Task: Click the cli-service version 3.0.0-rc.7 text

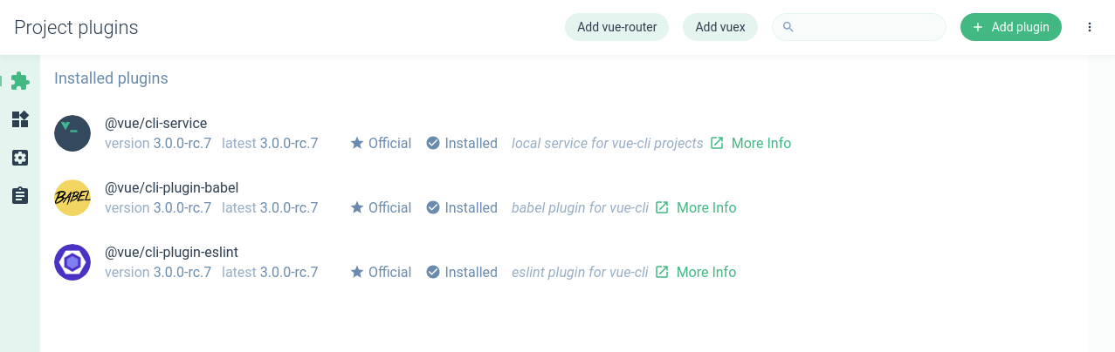Action: tap(158, 143)
